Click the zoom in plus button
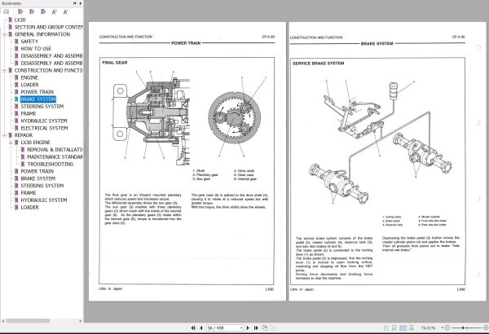489x334 pixels. coord(486,327)
